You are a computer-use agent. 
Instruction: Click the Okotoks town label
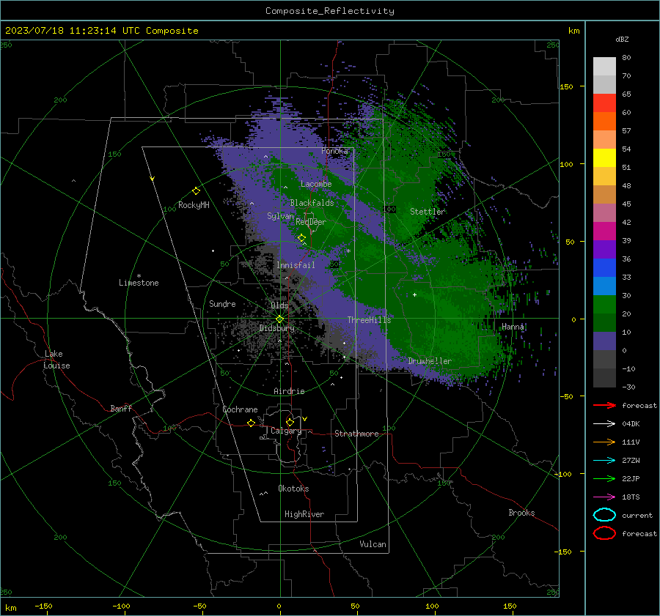293,489
